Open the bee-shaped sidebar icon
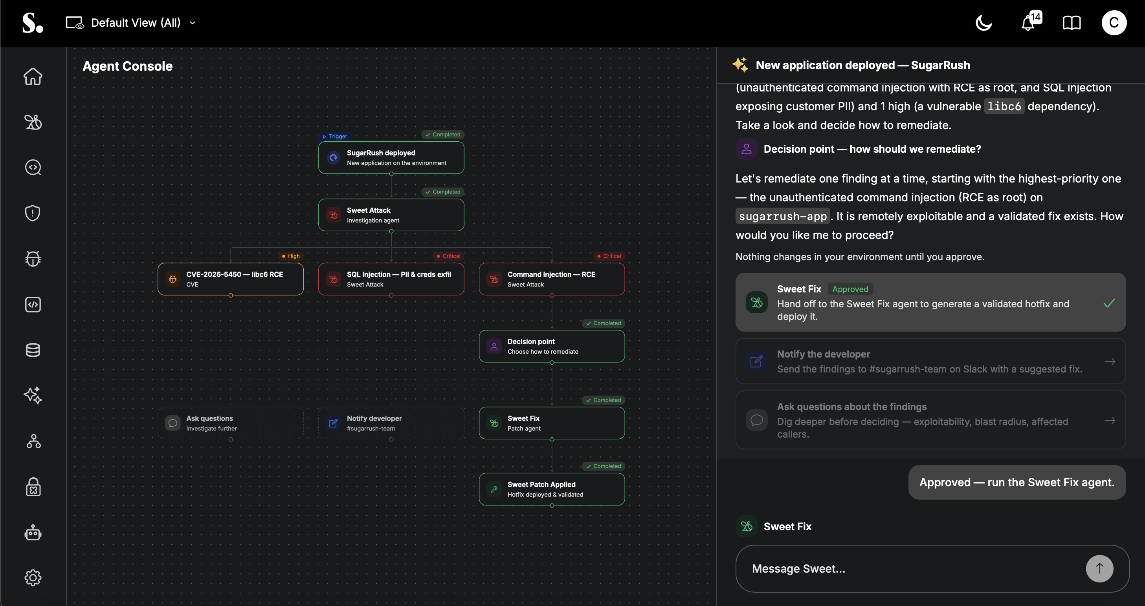Viewport: 1145px width, 606px height. point(33,122)
